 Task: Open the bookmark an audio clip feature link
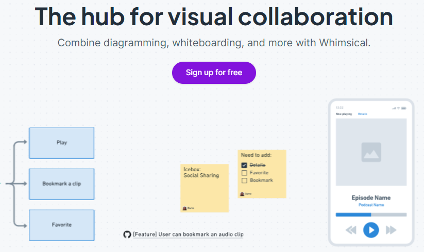(188, 235)
